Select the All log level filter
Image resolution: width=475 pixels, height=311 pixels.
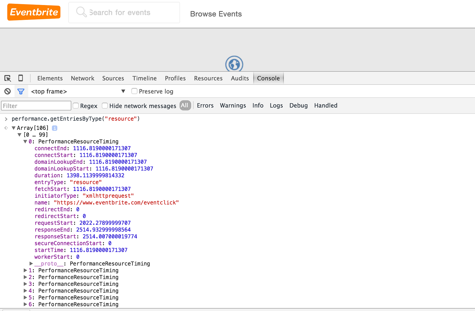click(x=185, y=106)
